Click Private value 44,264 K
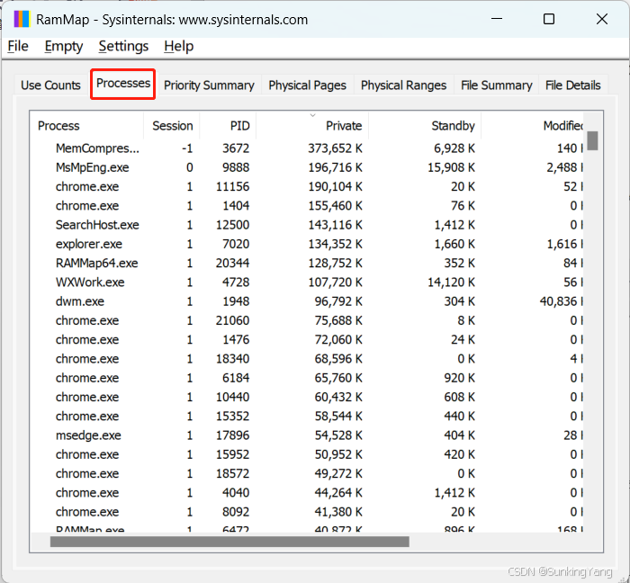Image resolution: width=630 pixels, height=583 pixels. click(x=338, y=493)
